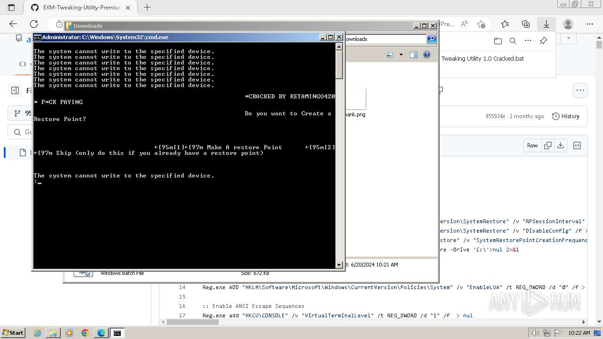Maximize the Downloads explorer window
The image size is (603, 339).
424,26
